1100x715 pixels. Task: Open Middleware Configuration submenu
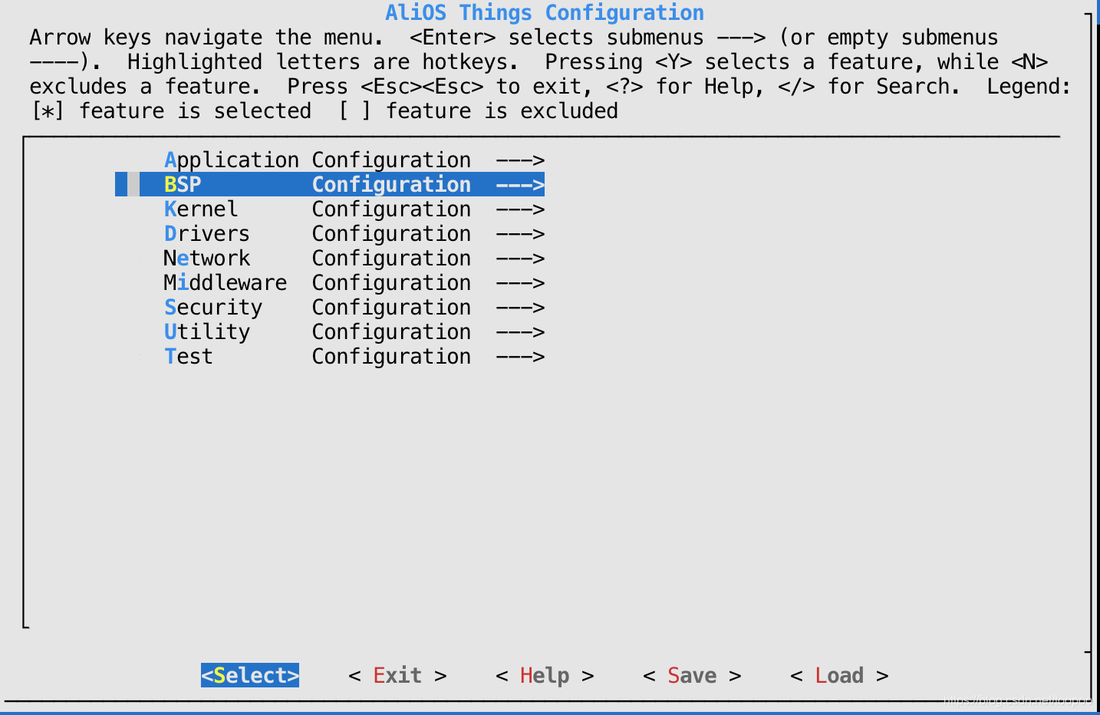tap(354, 282)
